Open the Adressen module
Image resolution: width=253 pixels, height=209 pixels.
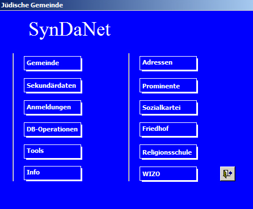[168, 63]
